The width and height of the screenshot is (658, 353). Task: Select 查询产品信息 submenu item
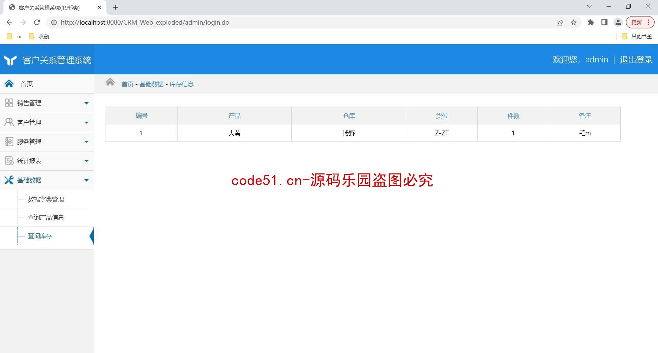46,217
